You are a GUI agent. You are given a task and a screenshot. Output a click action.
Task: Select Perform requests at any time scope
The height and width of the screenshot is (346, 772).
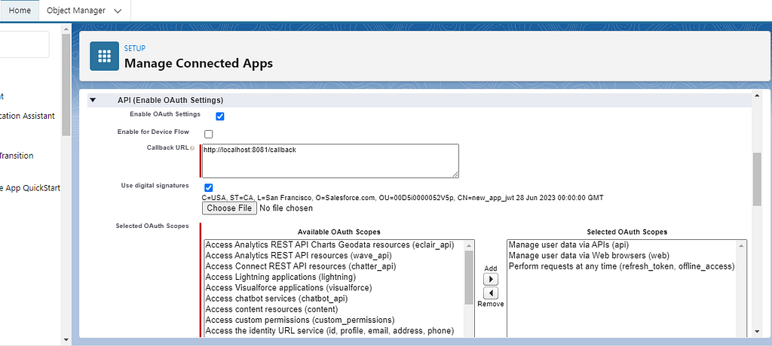pos(621,266)
